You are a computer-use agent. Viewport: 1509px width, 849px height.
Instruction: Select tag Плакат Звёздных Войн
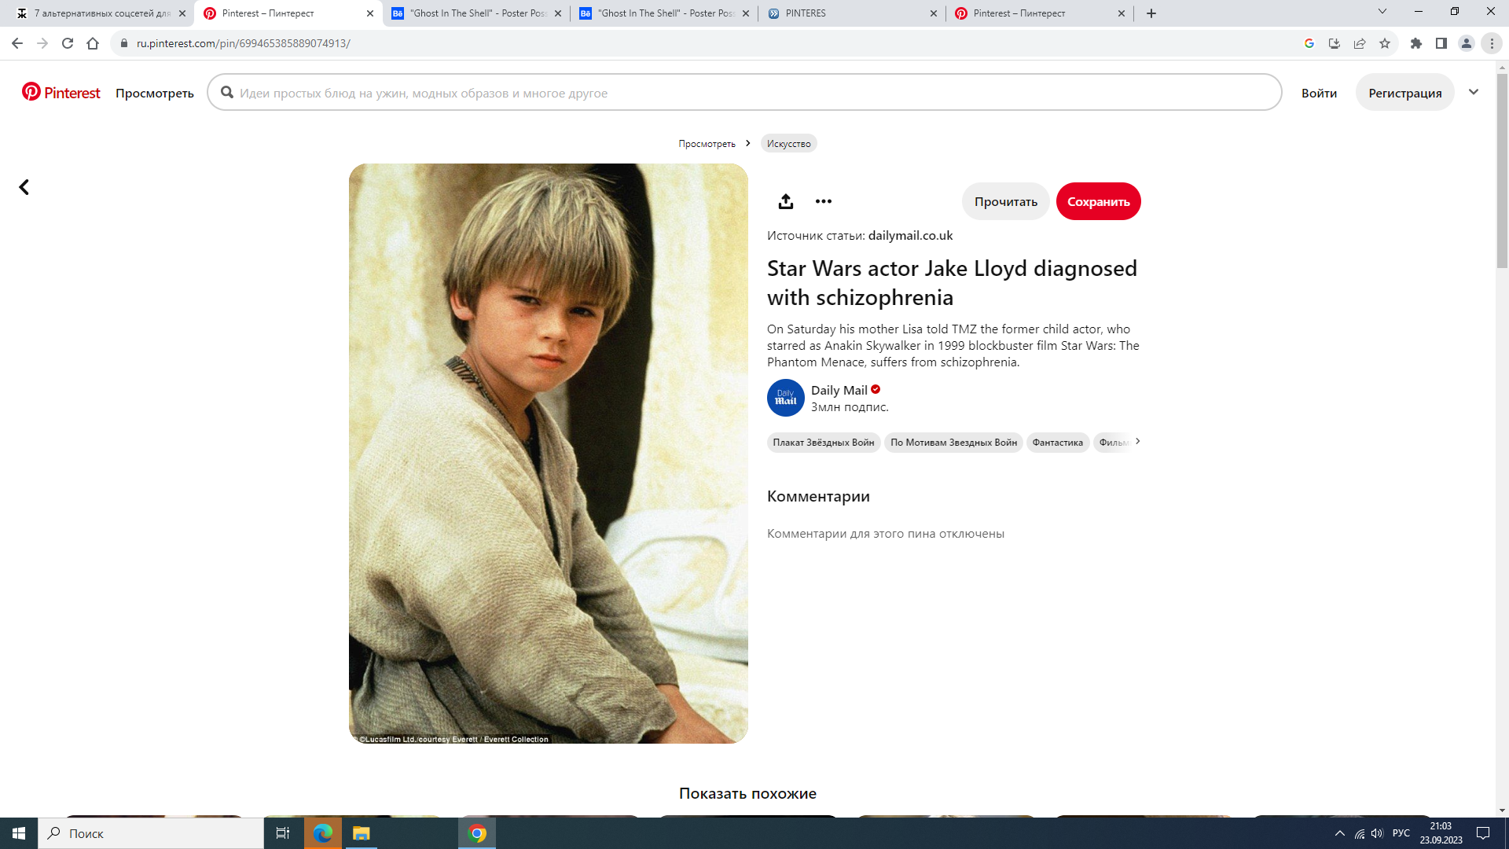tap(823, 443)
